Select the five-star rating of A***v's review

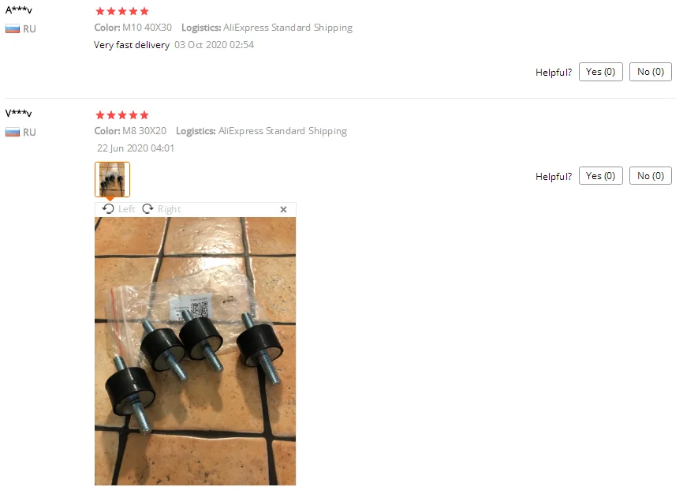122,11
